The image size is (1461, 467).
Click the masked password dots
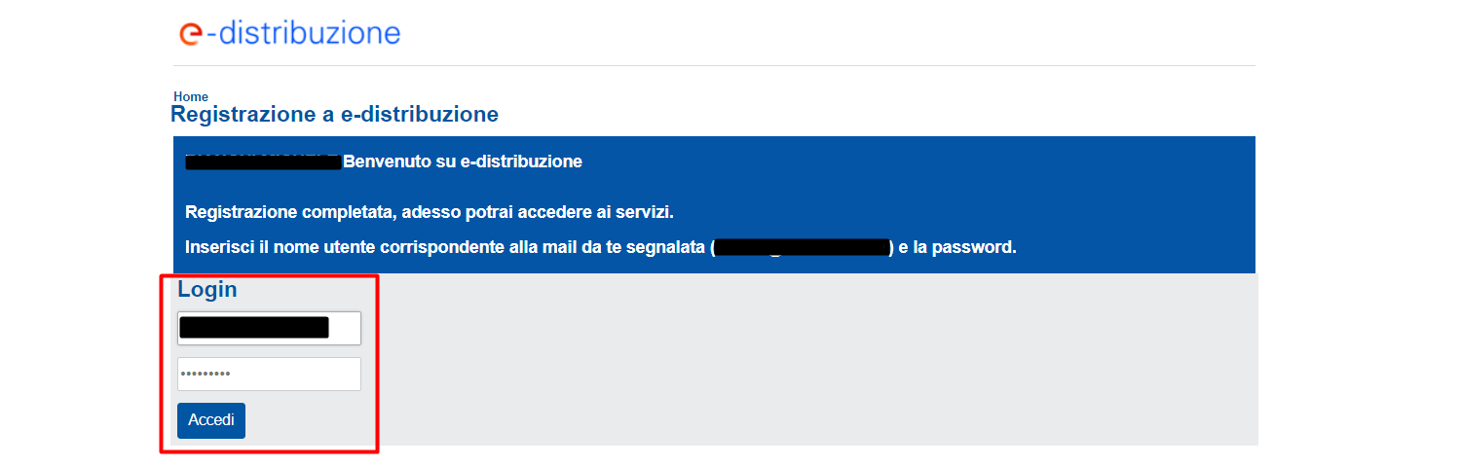click(206, 375)
